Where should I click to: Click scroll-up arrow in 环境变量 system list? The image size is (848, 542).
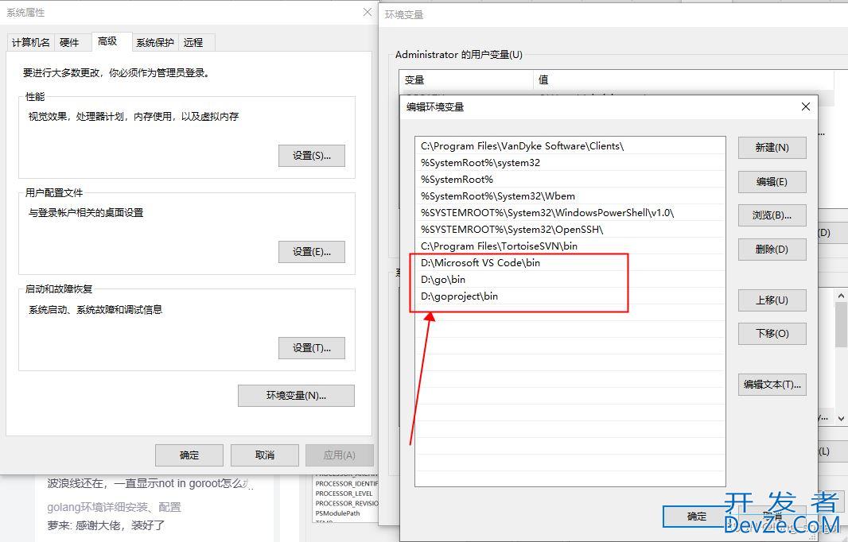point(841,296)
